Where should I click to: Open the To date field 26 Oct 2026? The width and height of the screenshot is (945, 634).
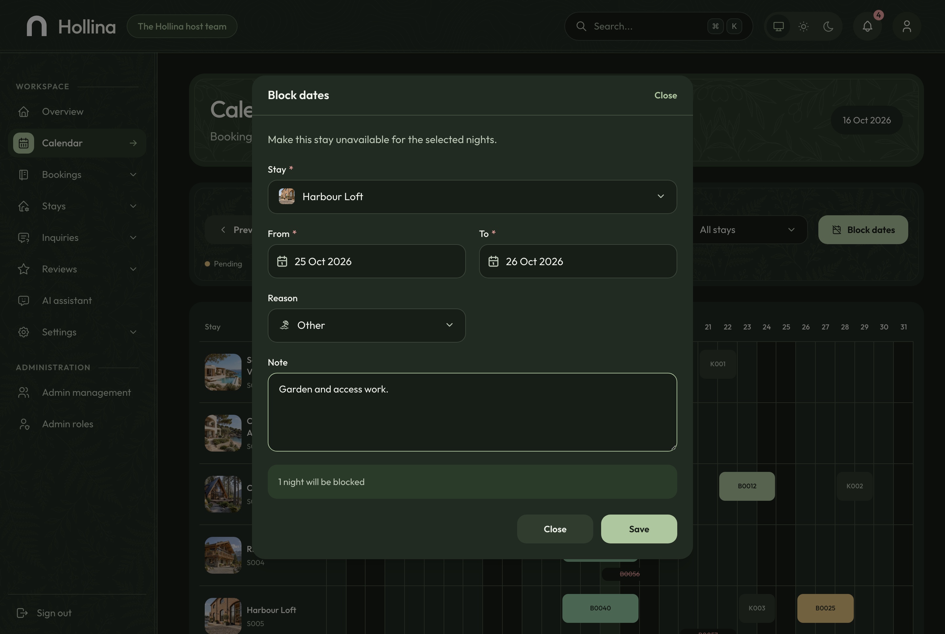click(578, 261)
